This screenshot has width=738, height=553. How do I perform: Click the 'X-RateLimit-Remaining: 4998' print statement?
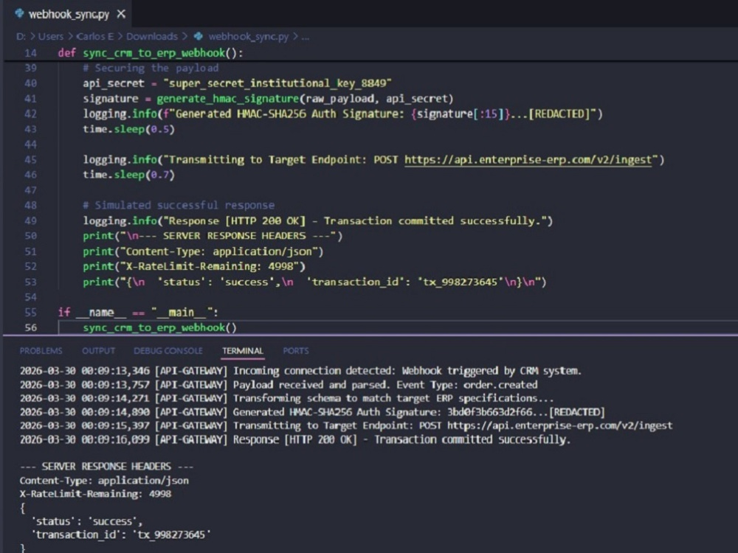click(x=194, y=267)
